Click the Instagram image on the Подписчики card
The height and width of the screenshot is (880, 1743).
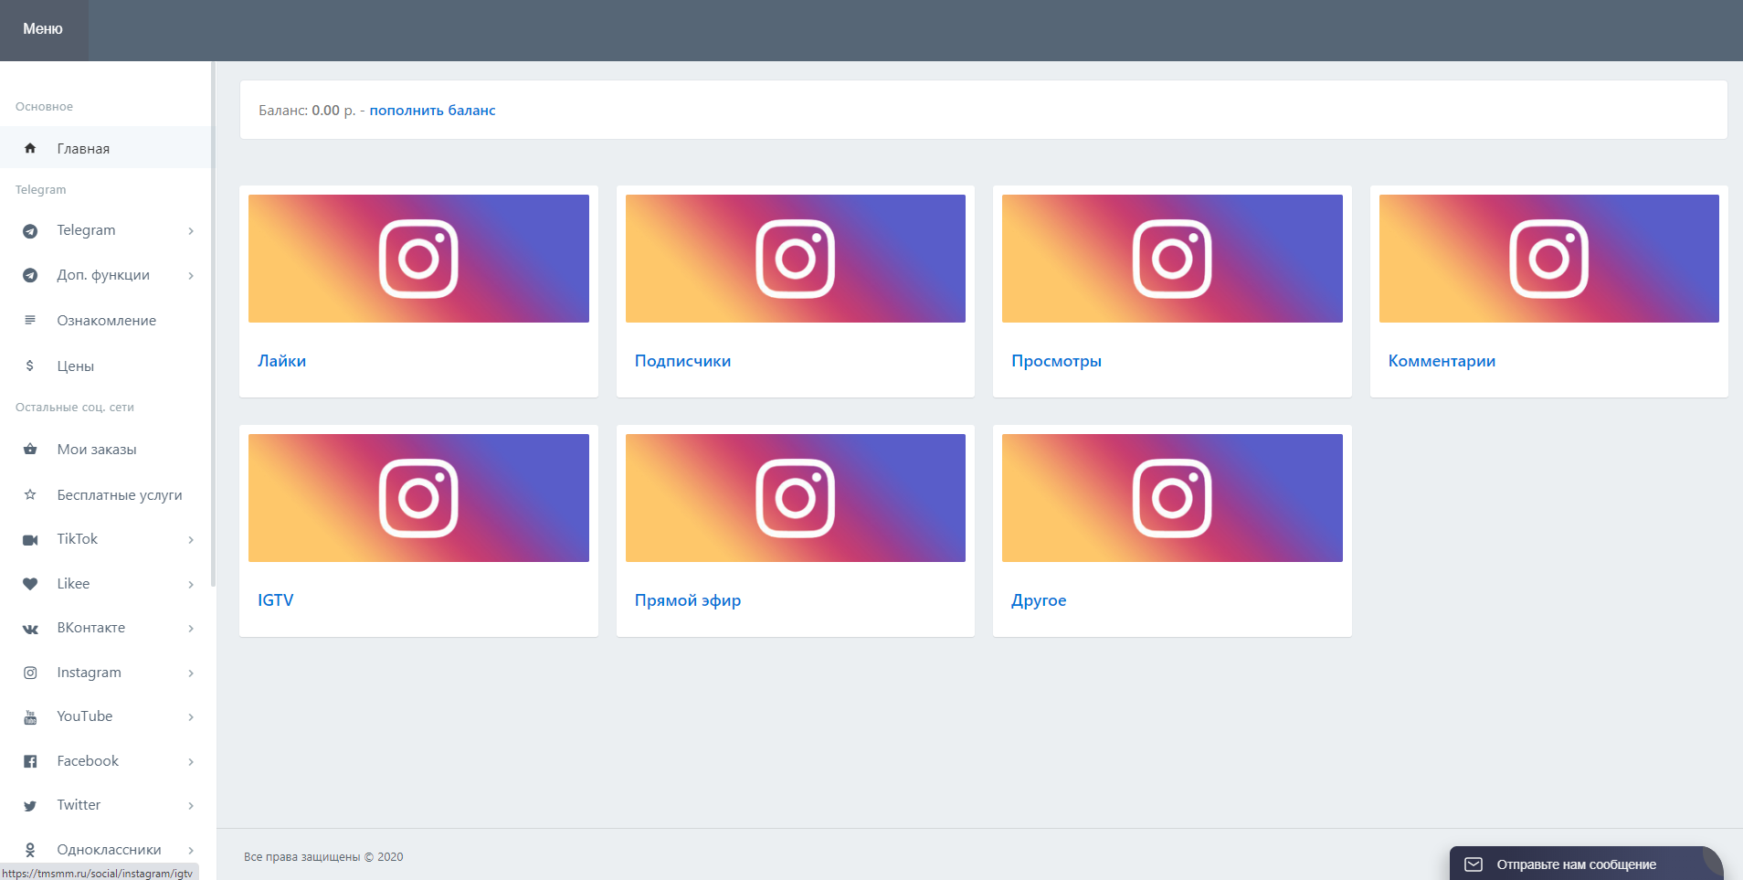tap(796, 259)
